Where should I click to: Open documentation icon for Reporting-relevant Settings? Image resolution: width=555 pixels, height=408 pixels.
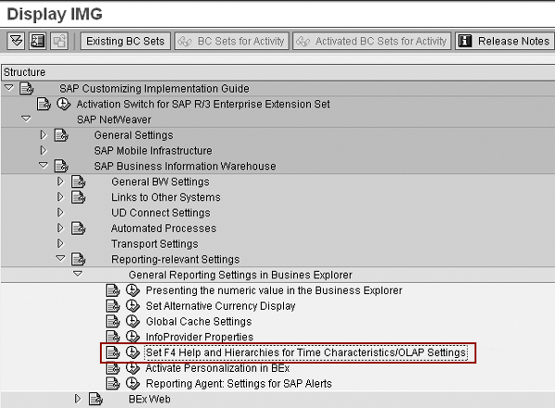(79, 259)
